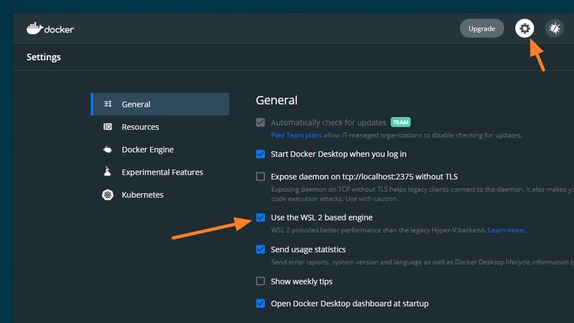Follow the Learn more link for WSL 2
Image resolution: width=574 pixels, height=323 pixels.
(x=506, y=230)
